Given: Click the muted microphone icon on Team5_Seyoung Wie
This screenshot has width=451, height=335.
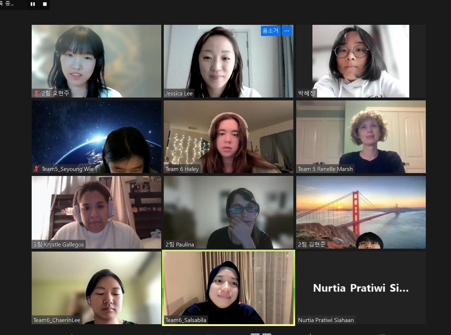Looking at the screenshot, I should click(36, 169).
